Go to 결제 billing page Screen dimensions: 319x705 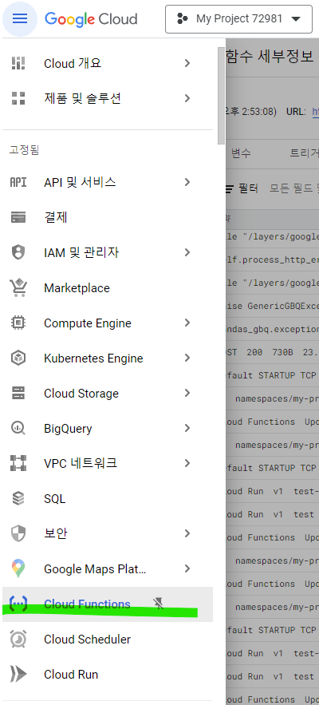(108, 218)
